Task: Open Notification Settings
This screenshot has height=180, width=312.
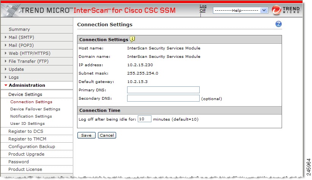Action: (x=31, y=116)
